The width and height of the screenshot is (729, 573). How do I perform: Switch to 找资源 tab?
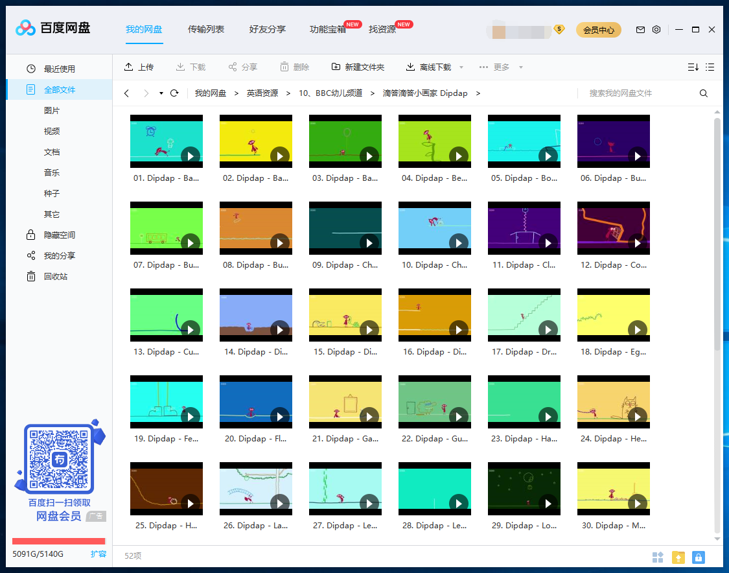(x=382, y=29)
